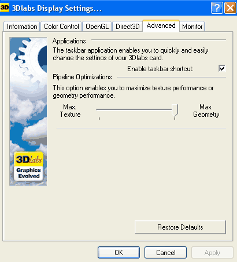Go to the Direct3D tab

coord(127,27)
